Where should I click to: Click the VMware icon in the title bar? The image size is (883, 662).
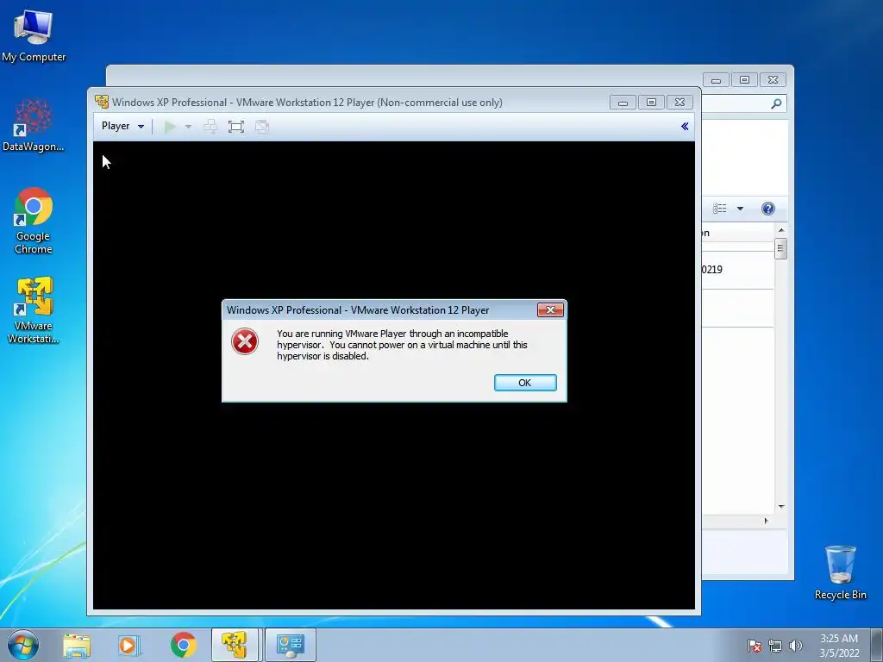tap(102, 102)
